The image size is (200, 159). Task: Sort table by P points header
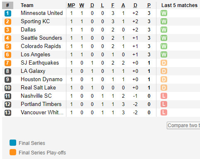pos(149,5)
